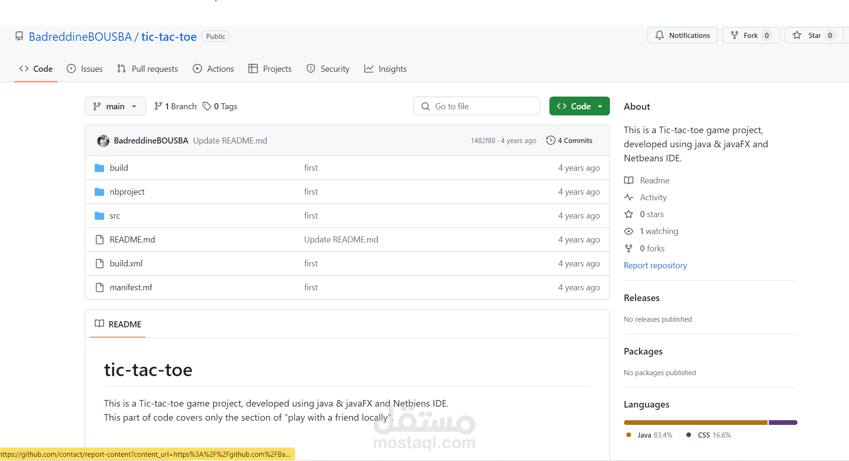Viewport: 849px width, 461px height.
Task: Open the Activity link
Action: pyautogui.click(x=653, y=197)
